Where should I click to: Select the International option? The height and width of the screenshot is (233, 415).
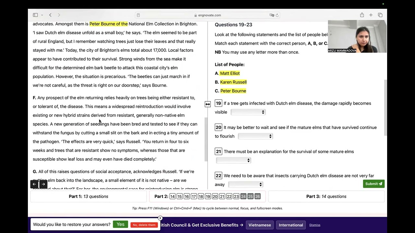point(291,225)
